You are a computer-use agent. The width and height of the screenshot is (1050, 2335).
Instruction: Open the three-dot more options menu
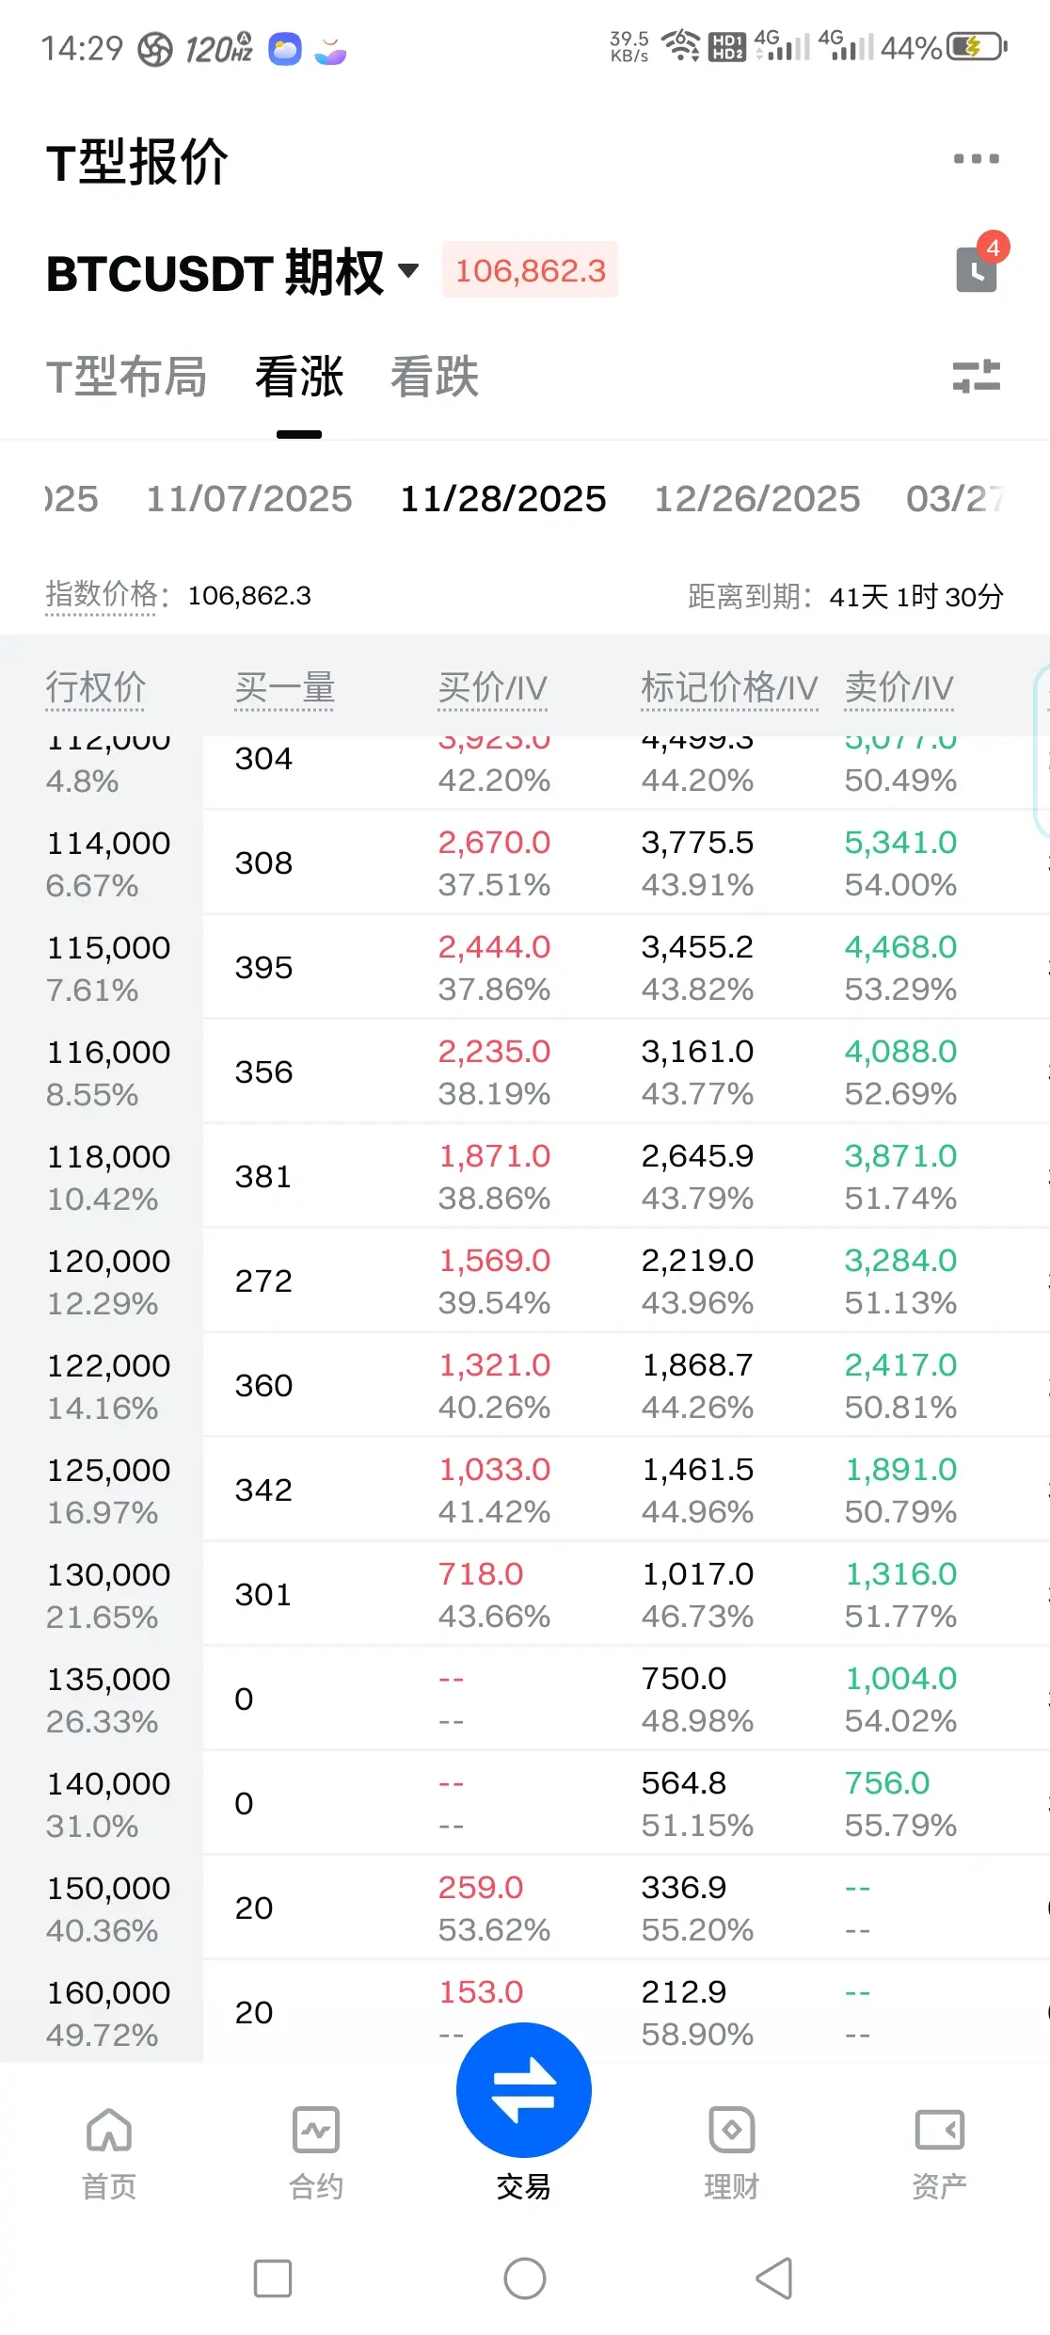click(x=976, y=158)
